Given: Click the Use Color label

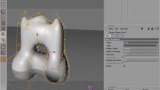Looking at the screenshot, I should point(110,54).
